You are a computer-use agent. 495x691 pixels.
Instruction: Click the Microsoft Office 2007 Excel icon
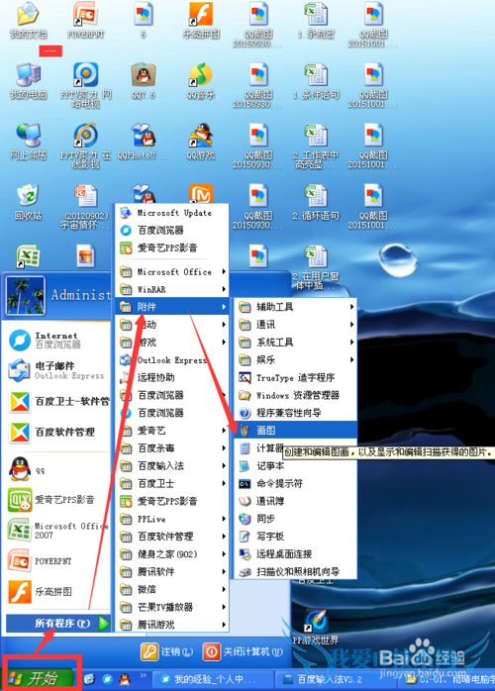[x=20, y=530]
